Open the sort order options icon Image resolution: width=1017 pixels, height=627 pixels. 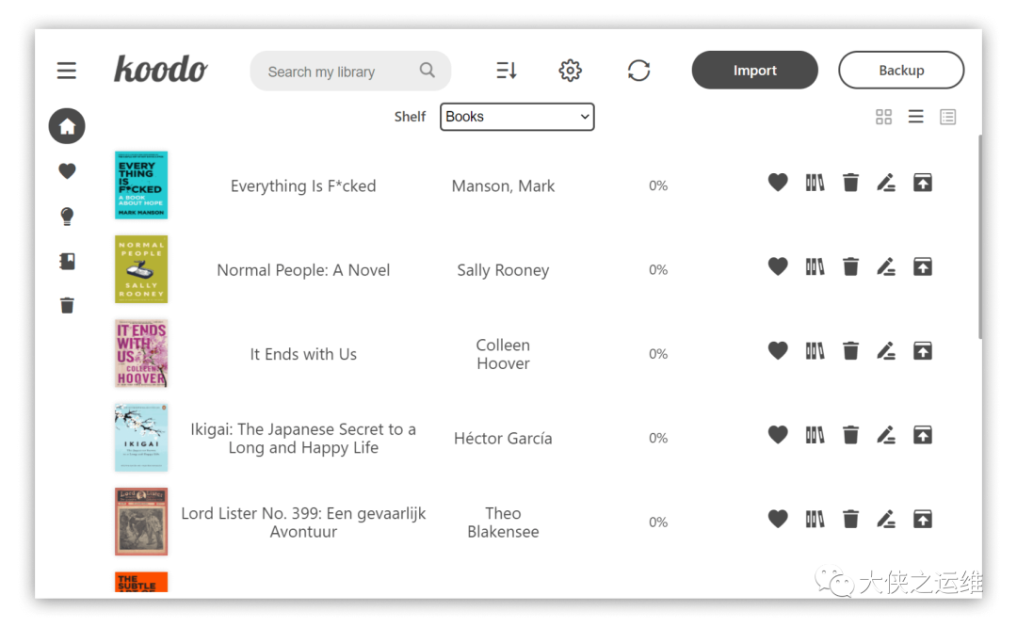point(506,70)
